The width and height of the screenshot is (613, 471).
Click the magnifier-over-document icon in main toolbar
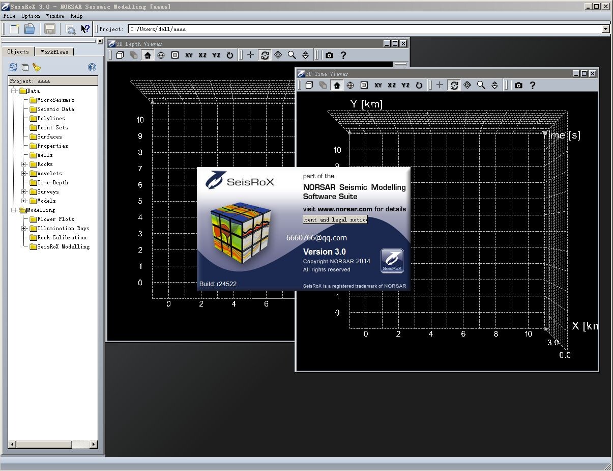pos(70,29)
